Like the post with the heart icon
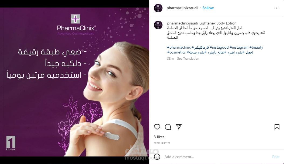 coord(157,127)
